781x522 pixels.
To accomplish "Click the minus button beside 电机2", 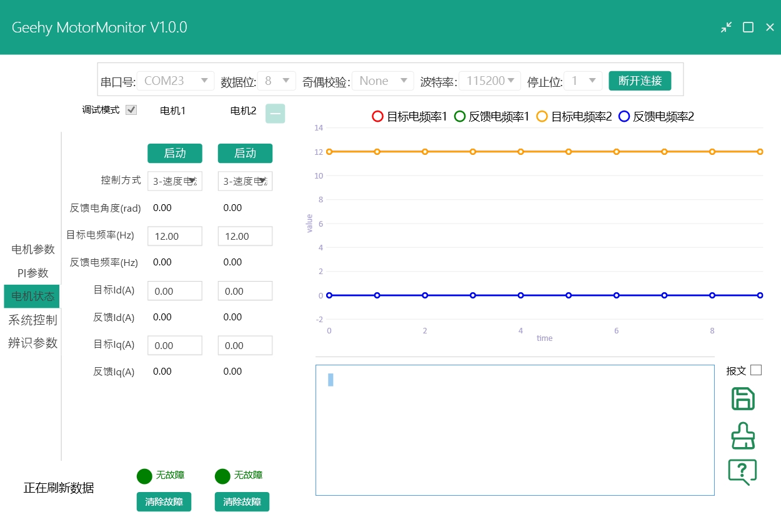I will (275, 113).
